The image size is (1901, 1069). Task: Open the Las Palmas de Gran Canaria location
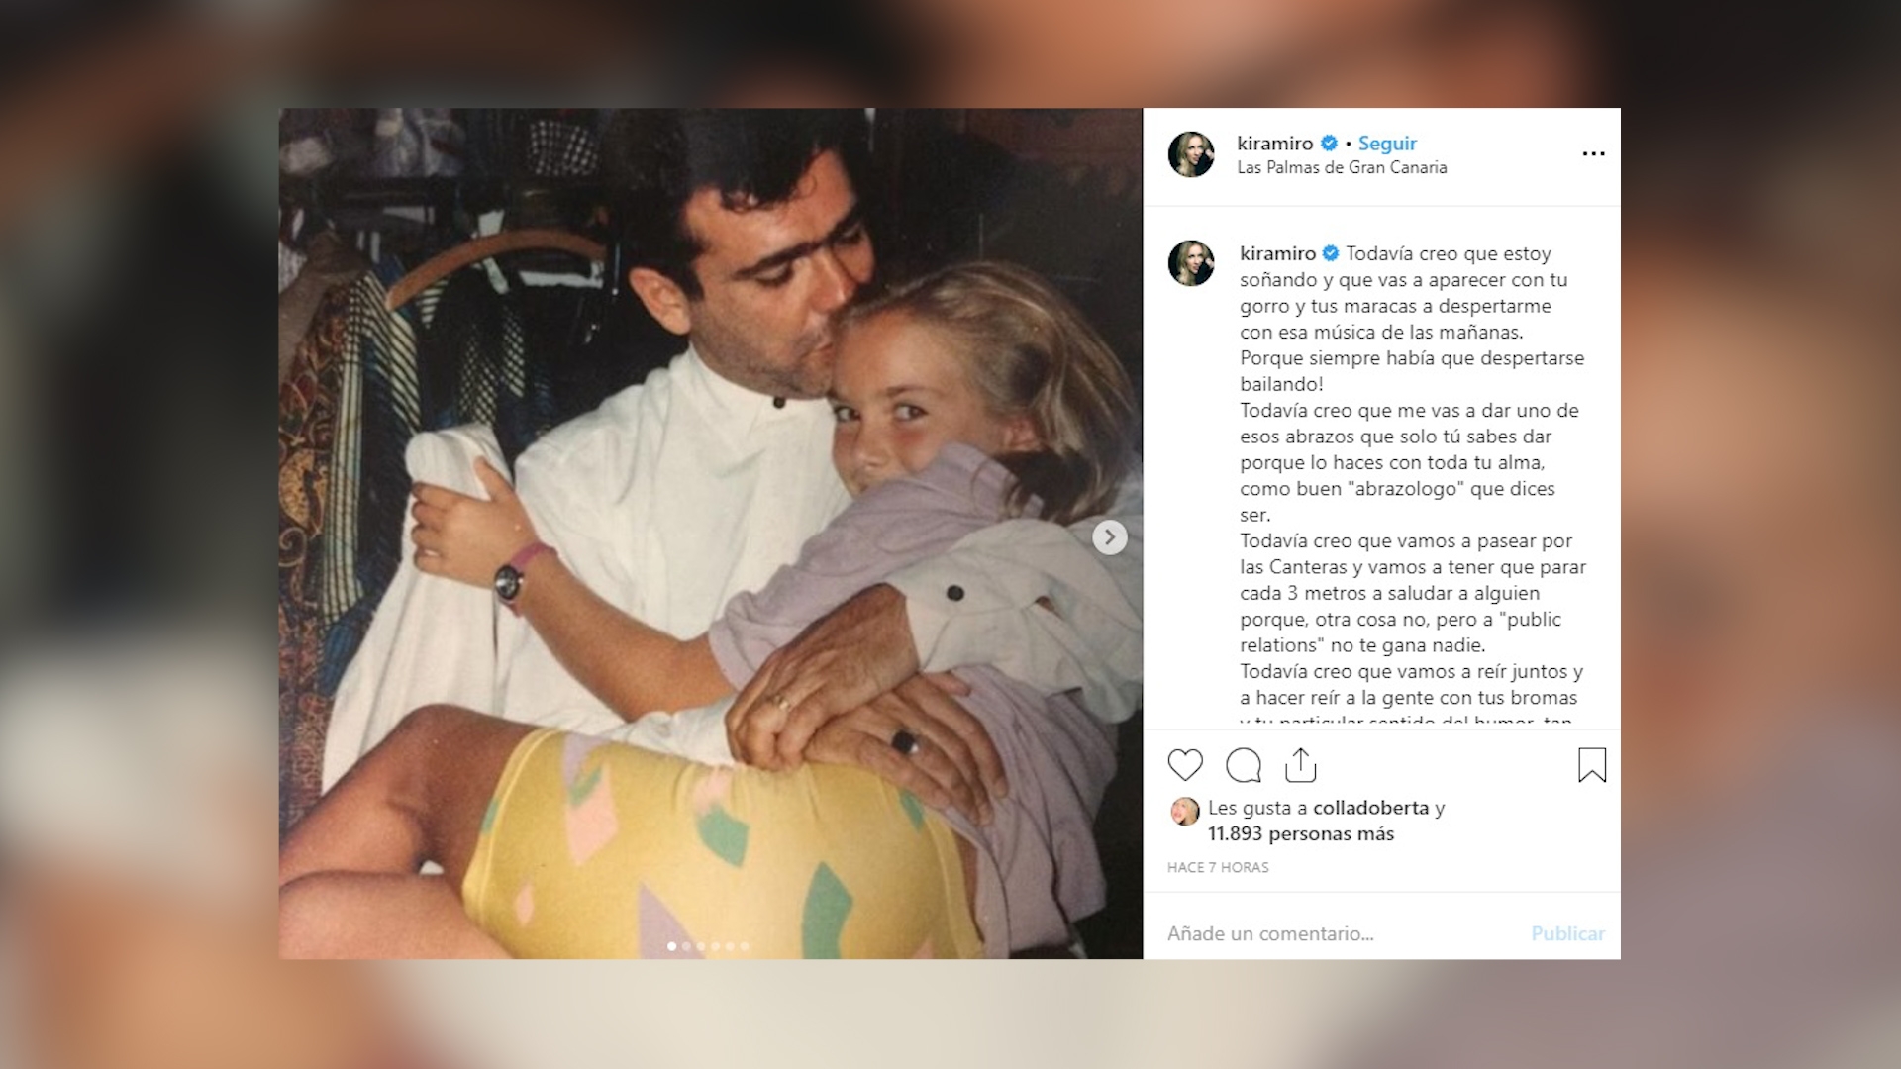1342,168
